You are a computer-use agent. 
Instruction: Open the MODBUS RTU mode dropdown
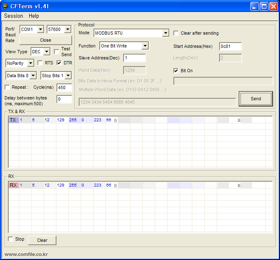click(x=166, y=33)
